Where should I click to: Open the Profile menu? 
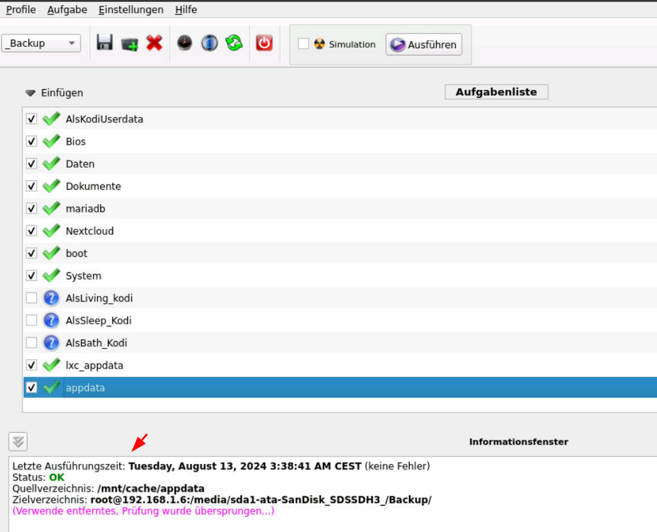pyautogui.click(x=21, y=9)
